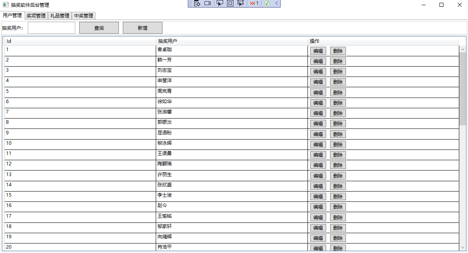Click 编辑 in 申莹洋 row
The width and height of the screenshot is (468, 253).
[318, 82]
